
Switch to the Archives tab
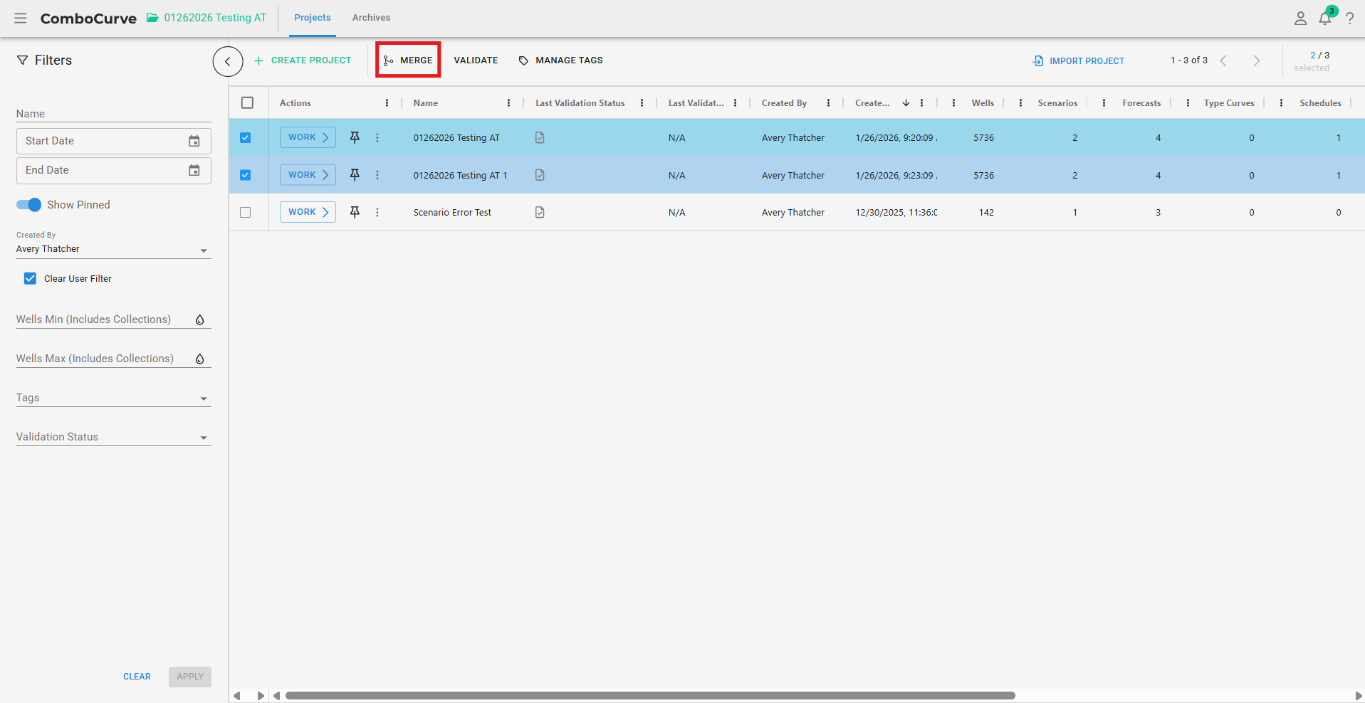(x=371, y=18)
